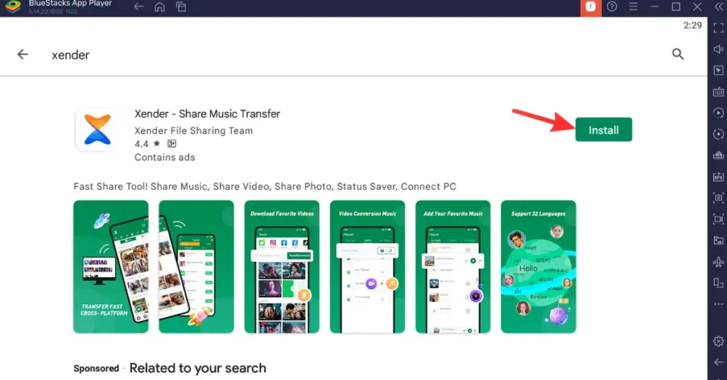This screenshot has height=380, width=727.
Task: Open the second screenshot with rocket phones
Action: pos(196,267)
